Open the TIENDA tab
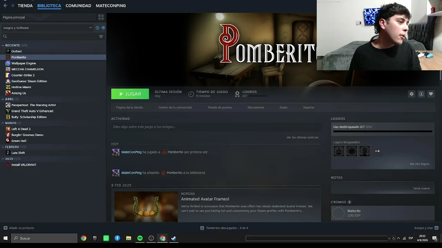 click(x=25, y=6)
